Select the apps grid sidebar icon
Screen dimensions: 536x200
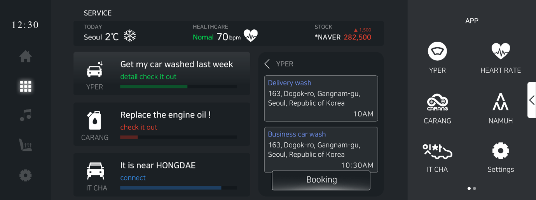[x=26, y=86]
